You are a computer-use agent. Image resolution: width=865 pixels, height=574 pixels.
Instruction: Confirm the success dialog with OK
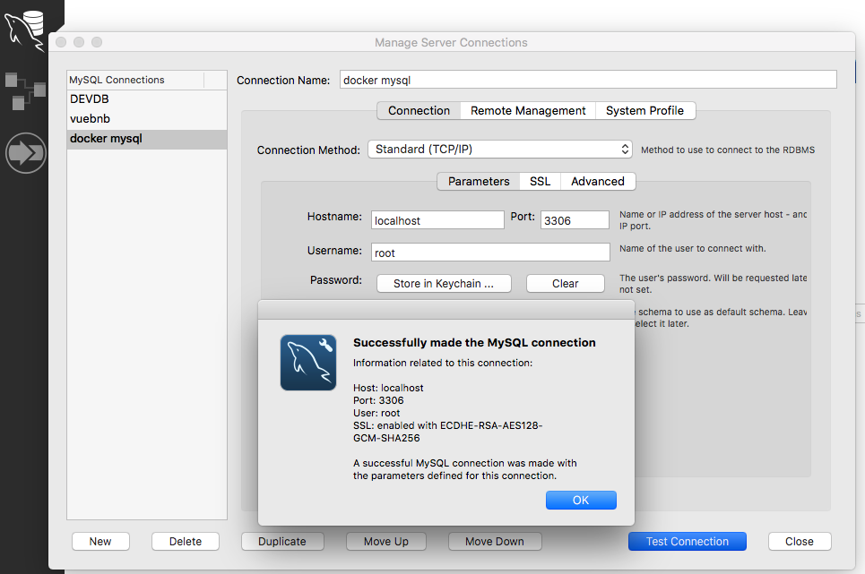[581, 501]
